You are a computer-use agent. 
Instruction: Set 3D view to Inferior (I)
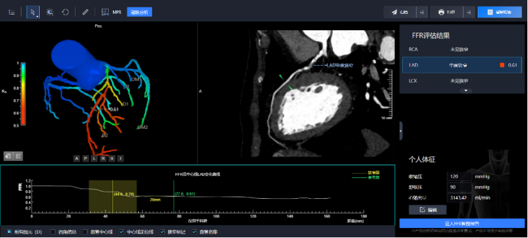click(121, 158)
